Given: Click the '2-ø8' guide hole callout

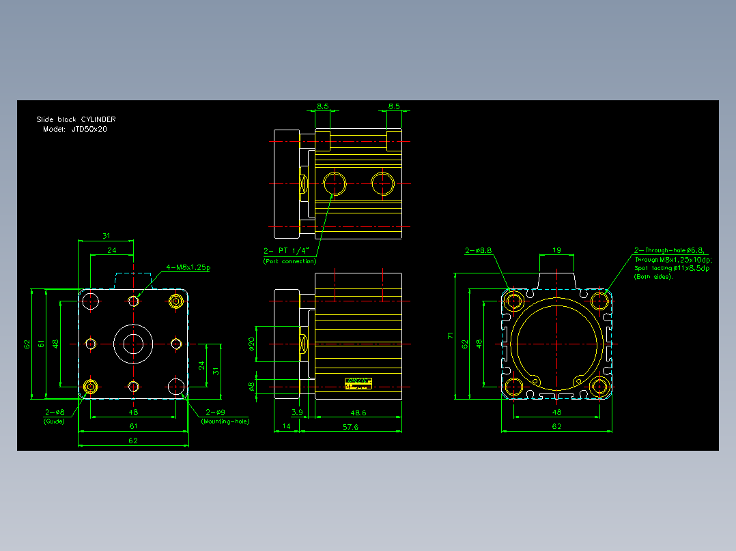Looking at the screenshot, I should [x=55, y=412].
